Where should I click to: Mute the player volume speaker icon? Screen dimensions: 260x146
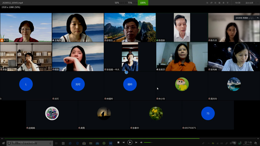point(141,142)
